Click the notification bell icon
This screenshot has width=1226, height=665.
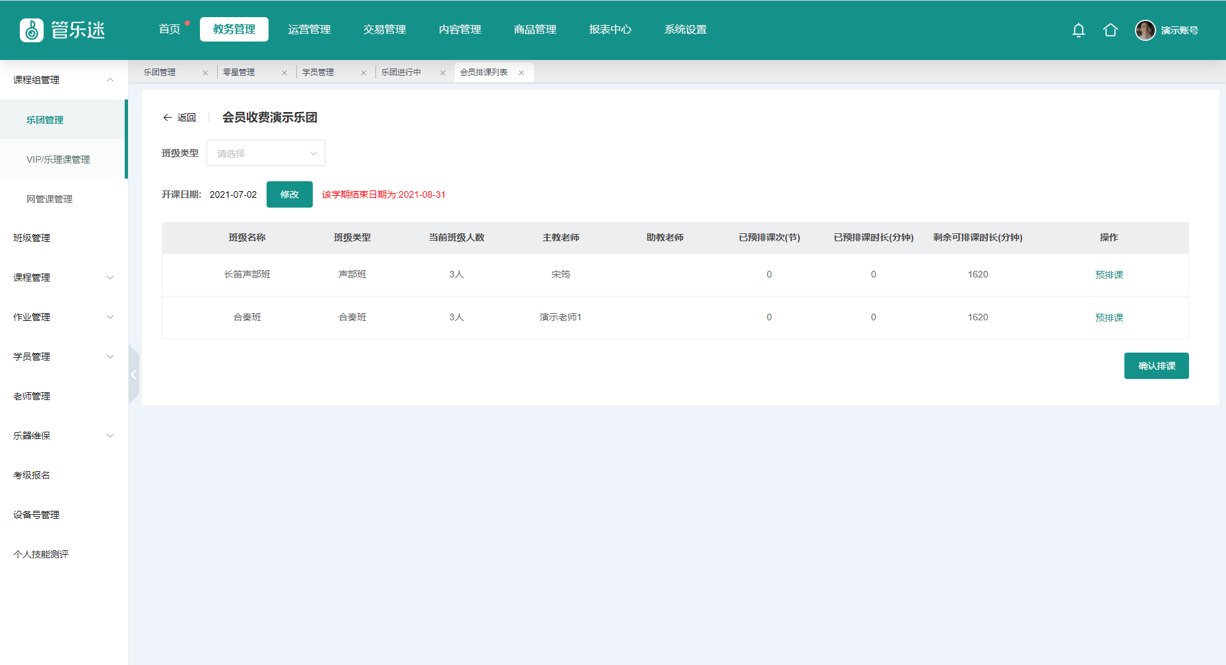tap(1078, 30)
